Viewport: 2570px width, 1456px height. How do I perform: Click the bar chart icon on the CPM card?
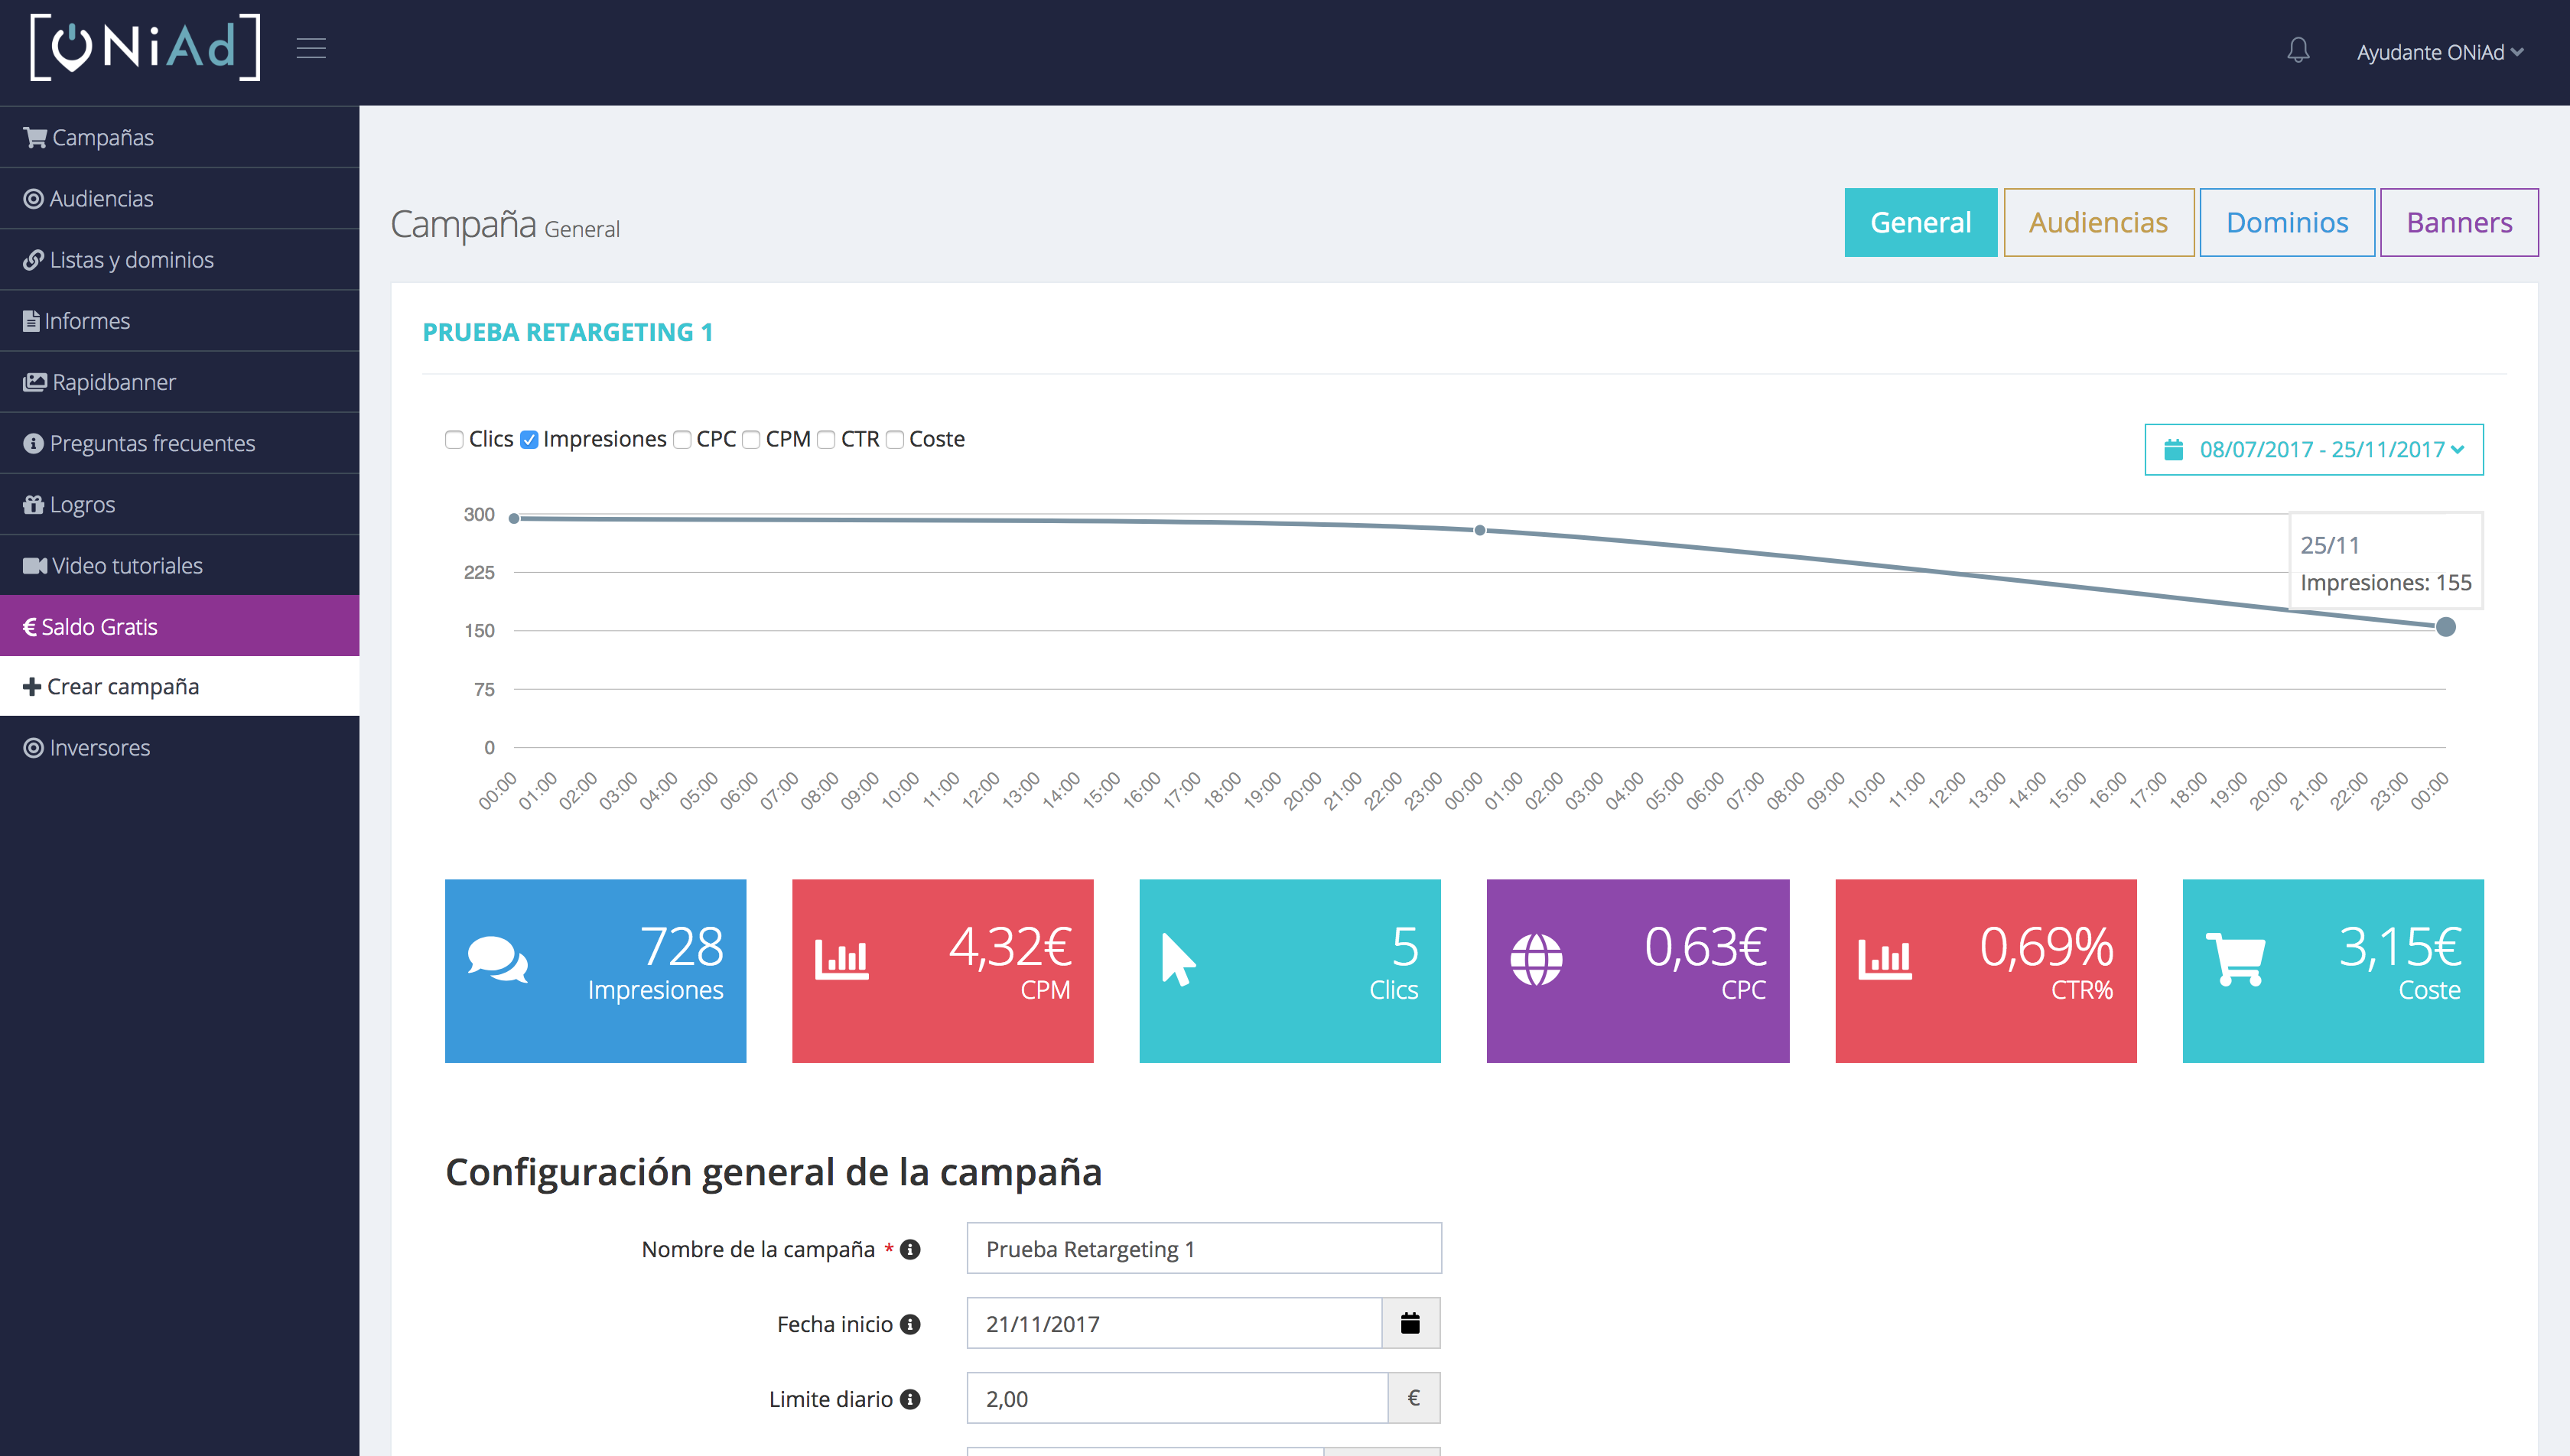(x=841, y=959)
